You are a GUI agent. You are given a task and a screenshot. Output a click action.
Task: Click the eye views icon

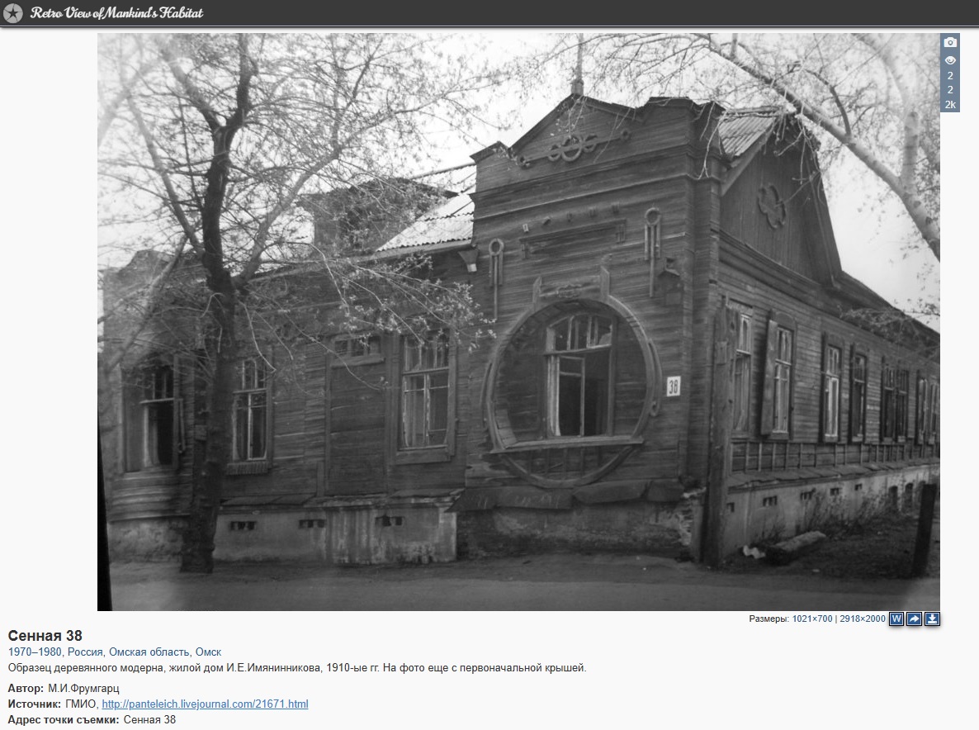point(950,60)
